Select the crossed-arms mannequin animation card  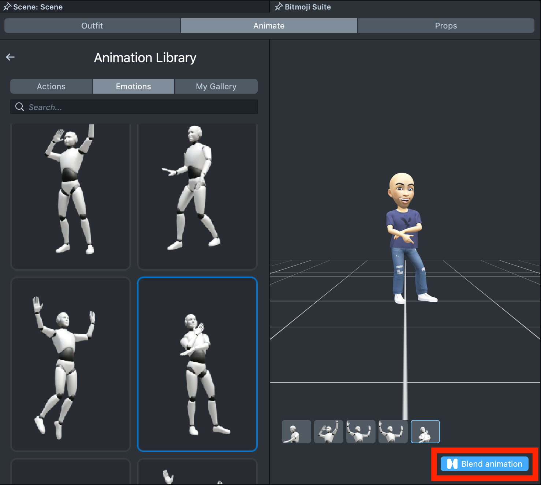click(x=197, y=364)
